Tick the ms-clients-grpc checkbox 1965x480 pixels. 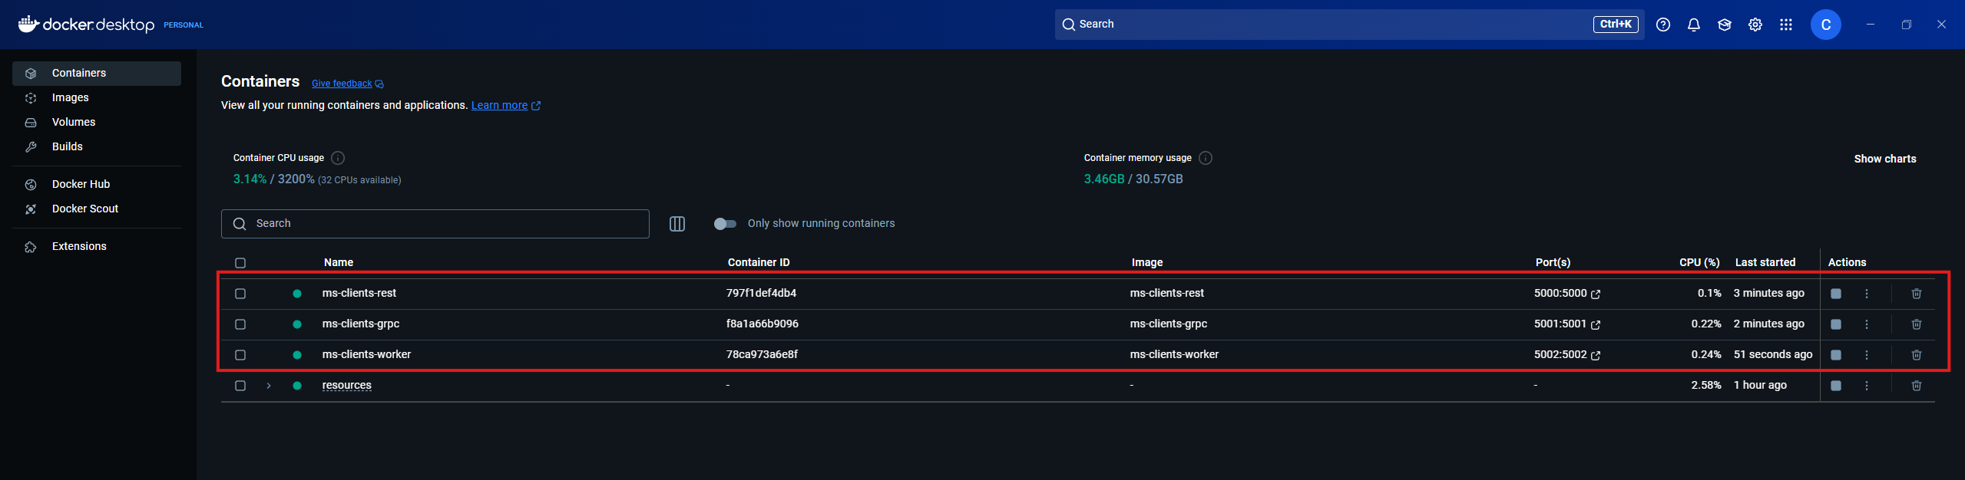pyautogui.click(x=240, y=324)
